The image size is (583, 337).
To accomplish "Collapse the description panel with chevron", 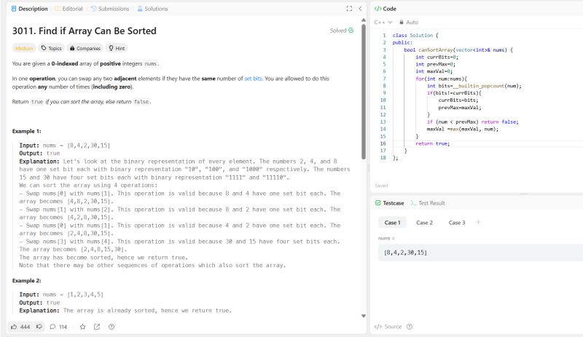I will pyautogui.click(x=360, y=9).
